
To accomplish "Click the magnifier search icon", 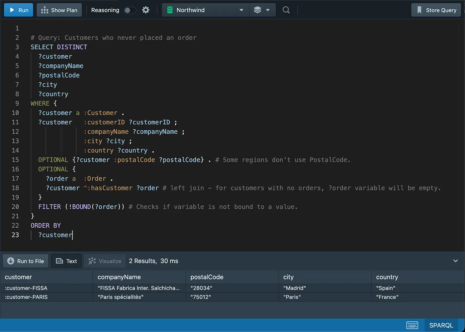I will click(x=286, y=10).
